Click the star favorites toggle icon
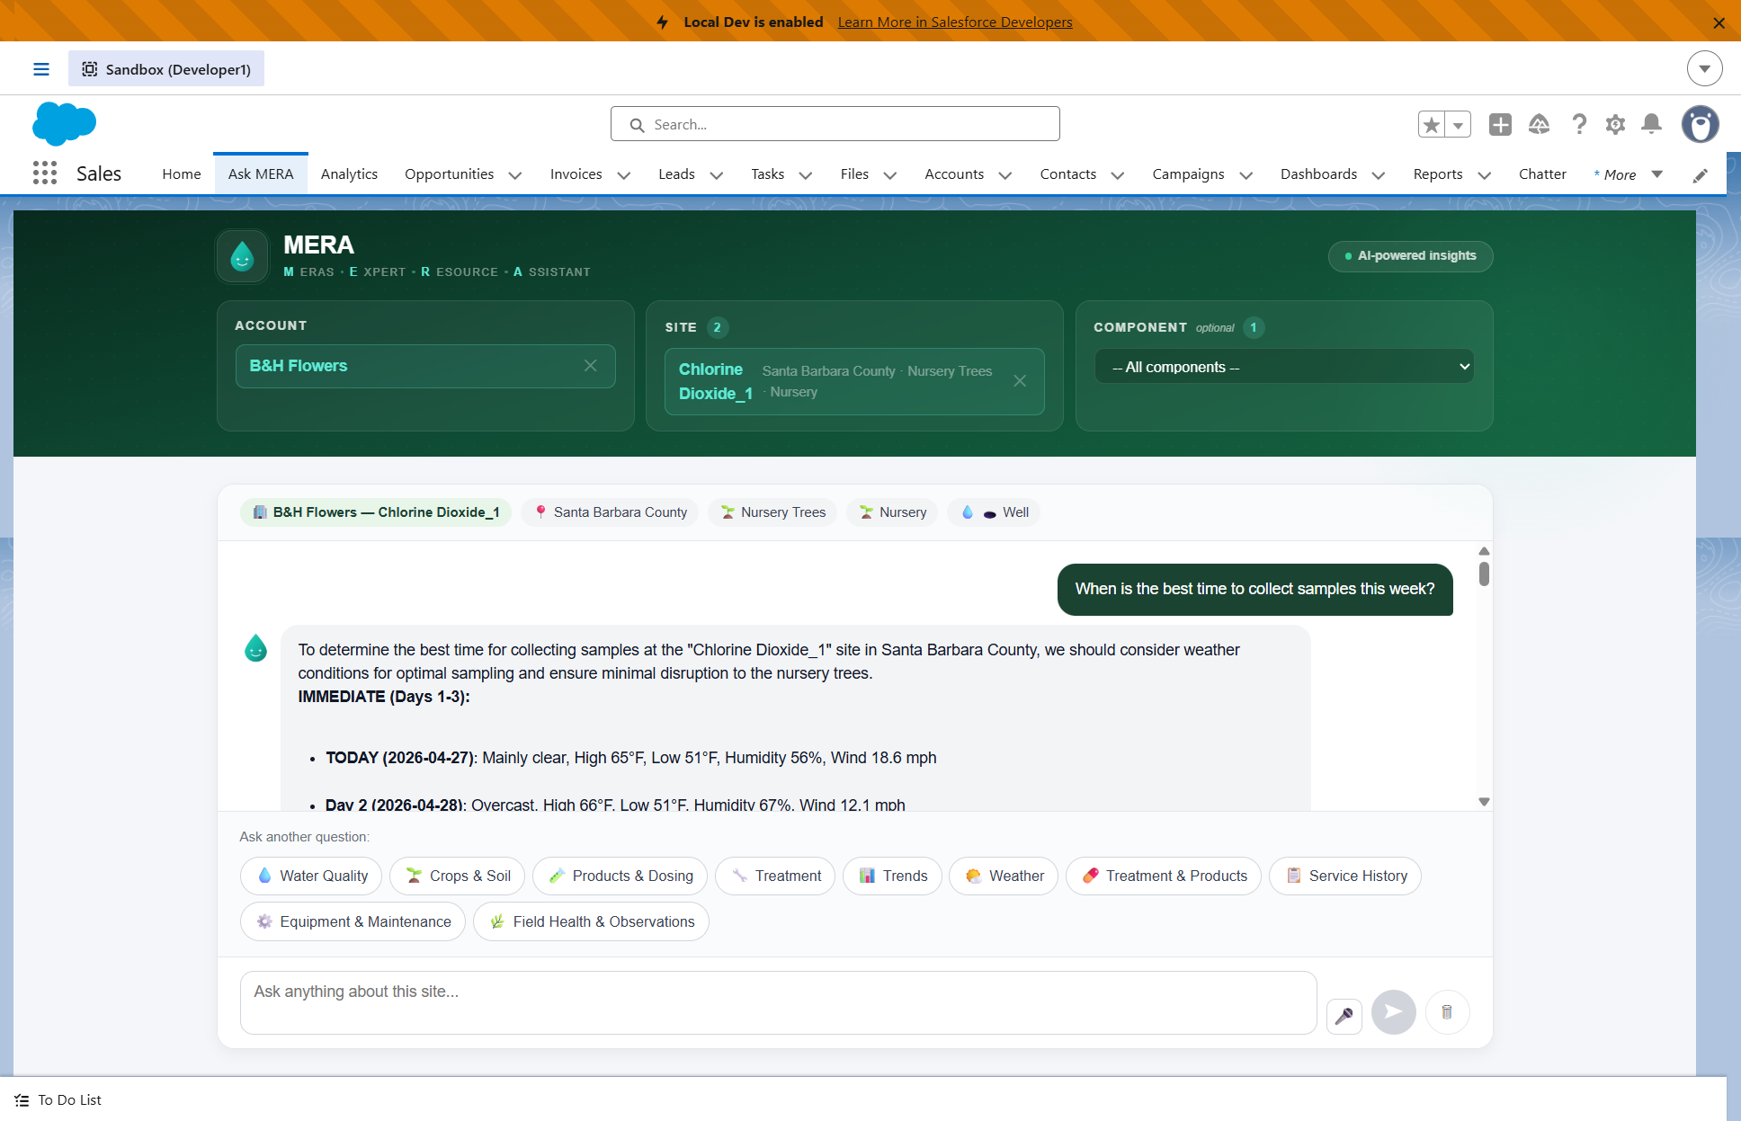1741x1121 pixels. click(x=1432, y=124)
